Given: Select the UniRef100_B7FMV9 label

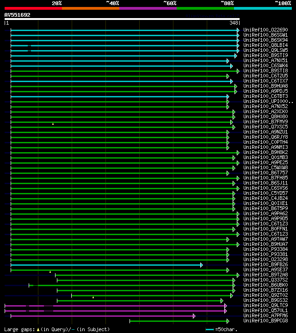Looking at the screenshot, I should click(x=265, y=122).
